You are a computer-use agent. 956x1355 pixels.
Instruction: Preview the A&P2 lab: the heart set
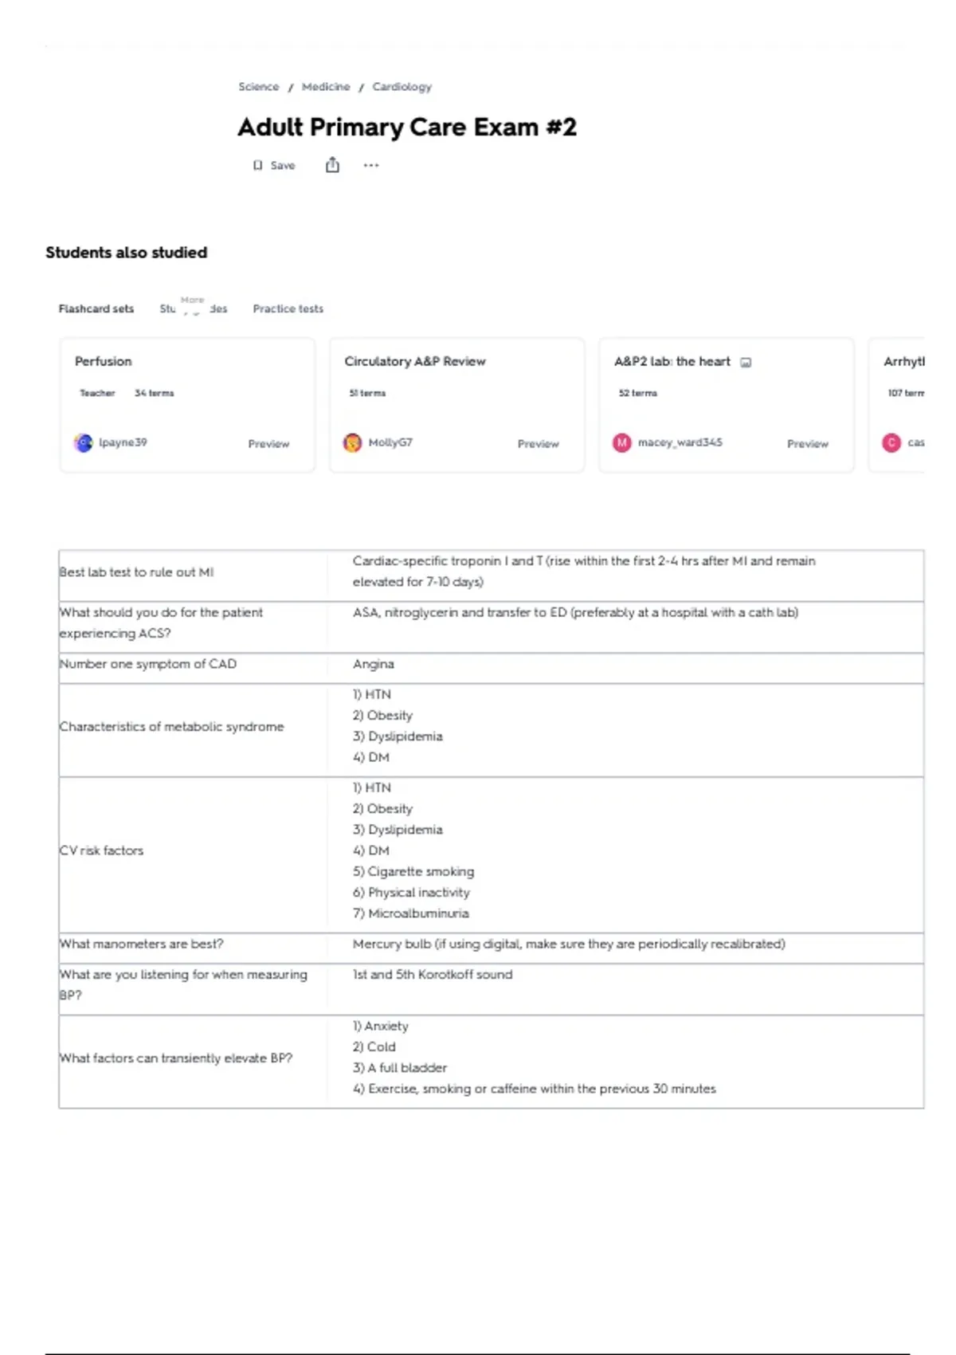point(808,444)
